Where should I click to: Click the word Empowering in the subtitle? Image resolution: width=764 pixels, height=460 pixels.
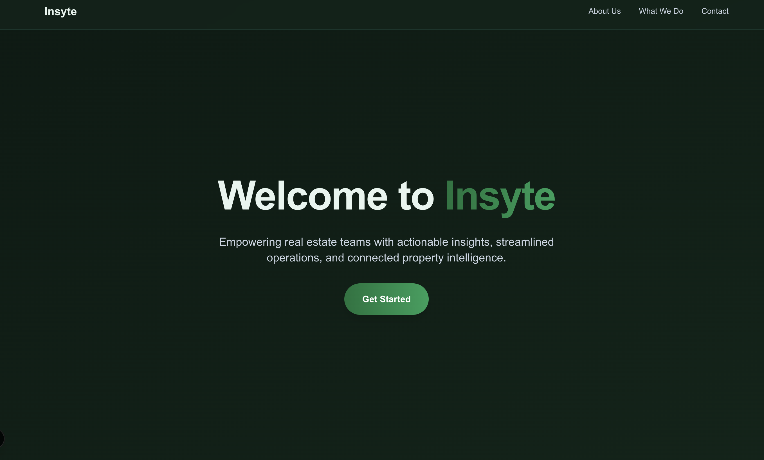(x=250, y=242)
